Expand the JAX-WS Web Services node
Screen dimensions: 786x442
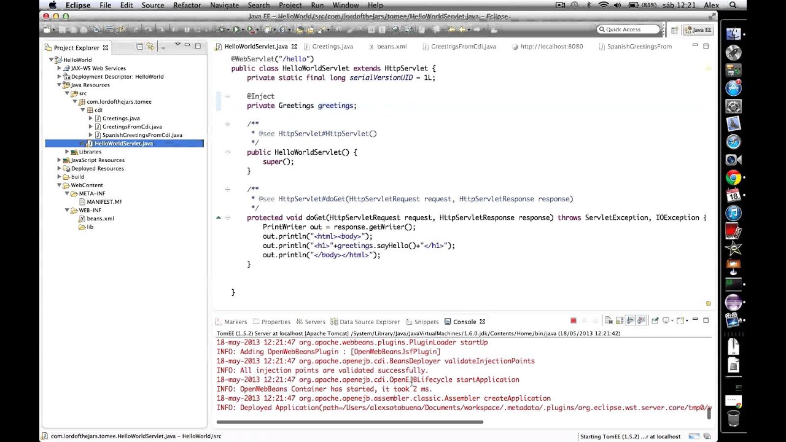(60, 68)
